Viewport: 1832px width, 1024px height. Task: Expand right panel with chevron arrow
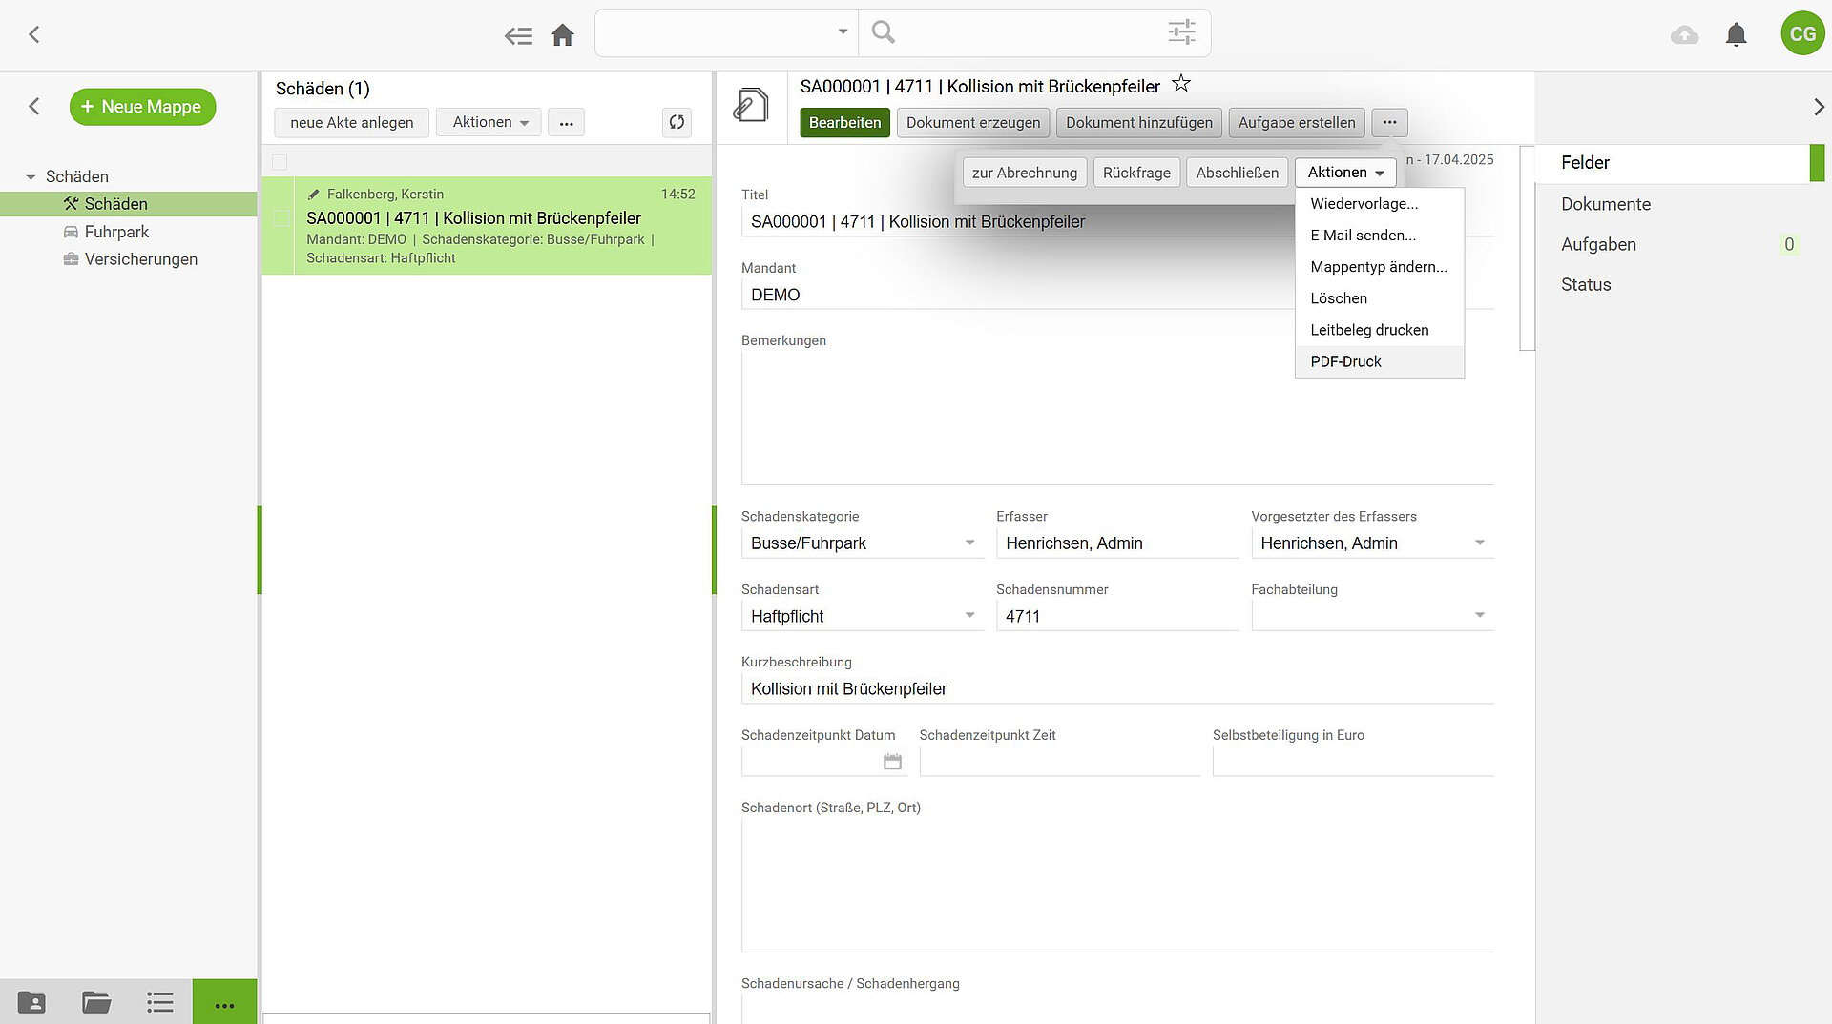pyautogui.click(x=1819, y=107)
